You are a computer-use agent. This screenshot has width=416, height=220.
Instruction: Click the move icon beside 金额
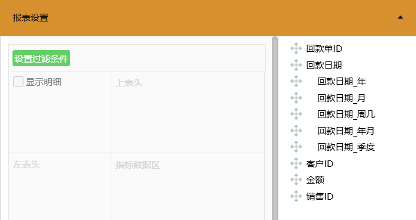click(296, 180)
